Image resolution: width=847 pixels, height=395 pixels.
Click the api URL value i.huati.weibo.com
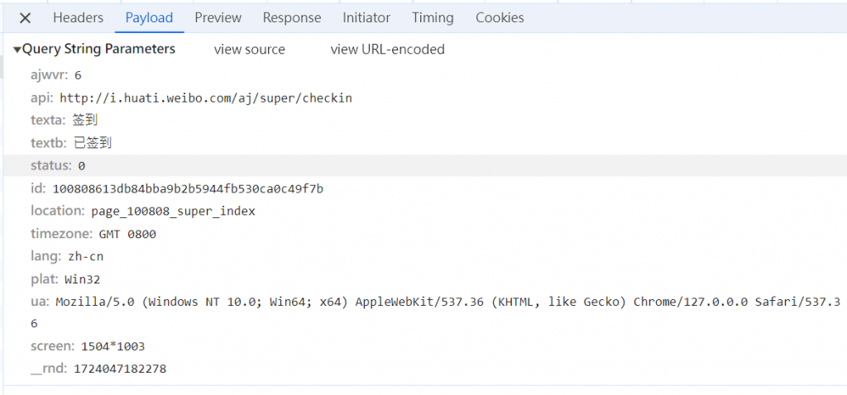pyautogui.click(x=206, y=98)
